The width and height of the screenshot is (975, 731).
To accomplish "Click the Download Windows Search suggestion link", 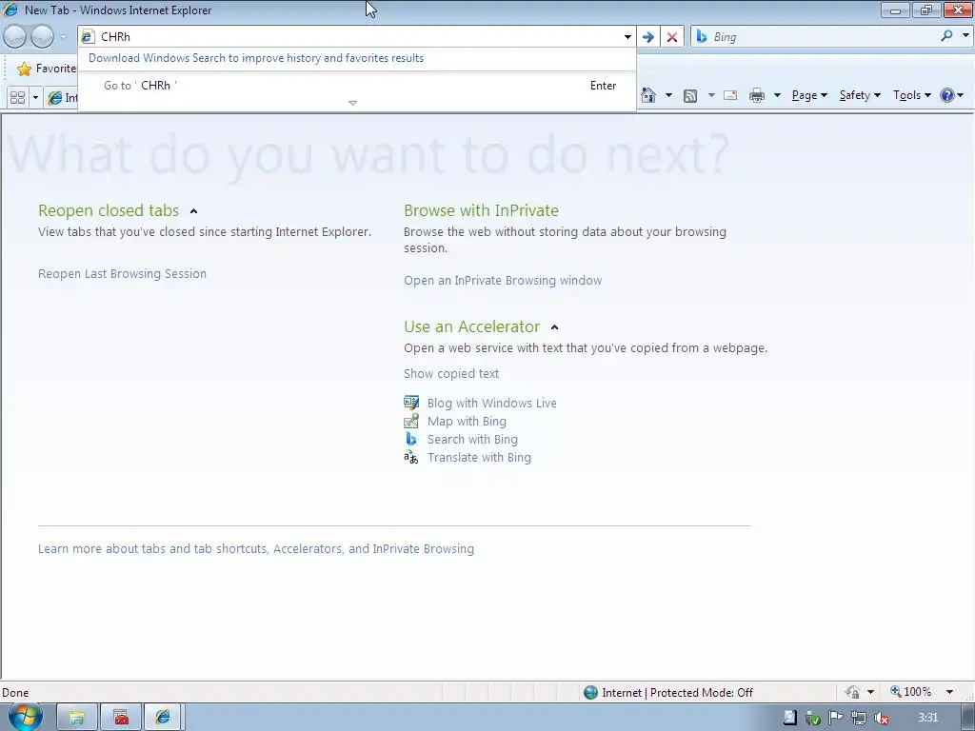I will click(x=256, y=58).
